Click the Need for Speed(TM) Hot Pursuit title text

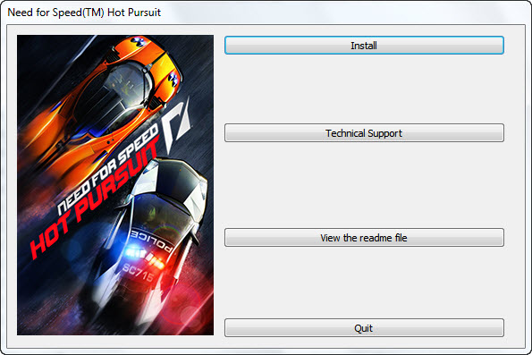[84, 13]
